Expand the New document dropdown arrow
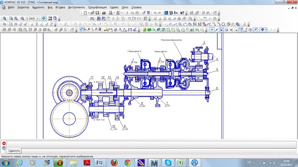This screenshot has width=298, height=167. 88,13
